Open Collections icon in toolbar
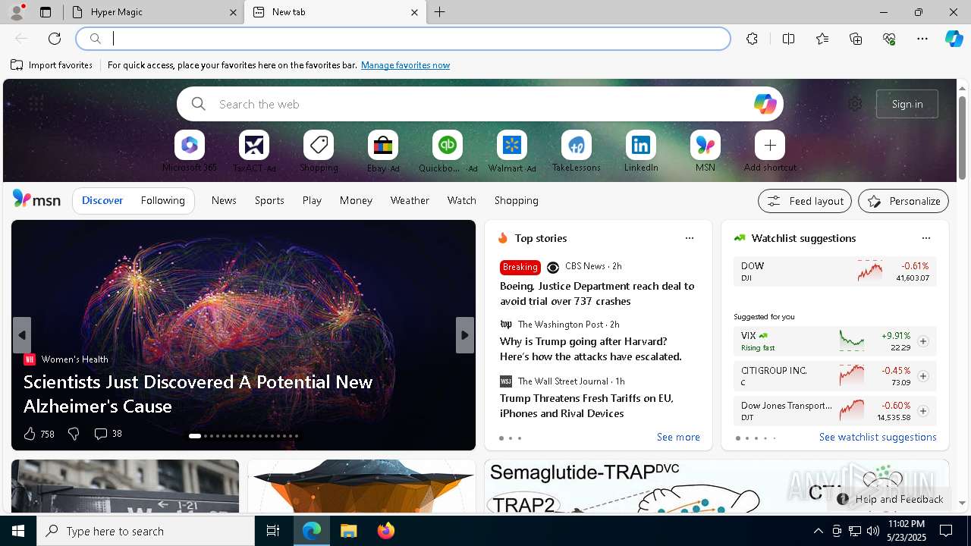This screenshot has width=971, height=546. click(856, 39)
